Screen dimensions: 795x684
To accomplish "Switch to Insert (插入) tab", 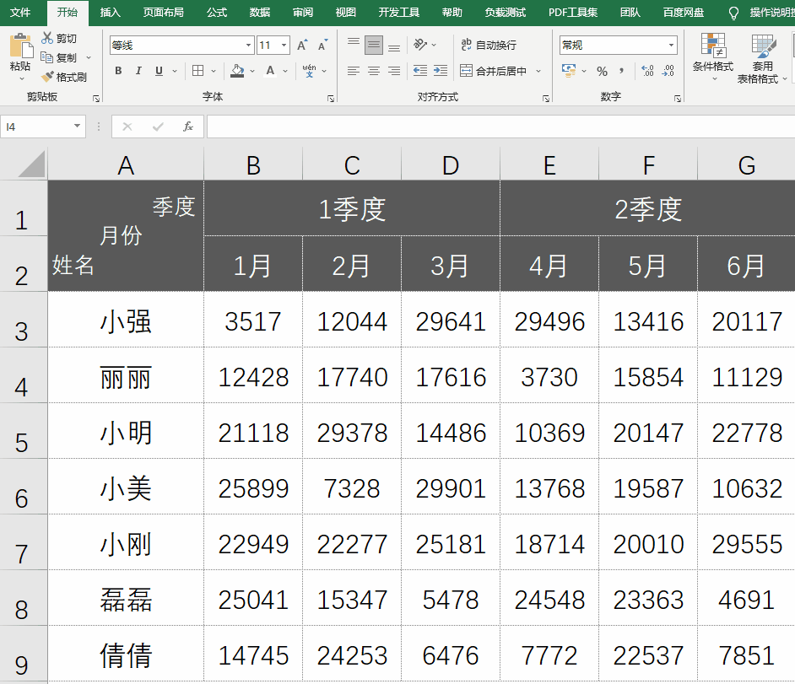I will click(110, 13).
